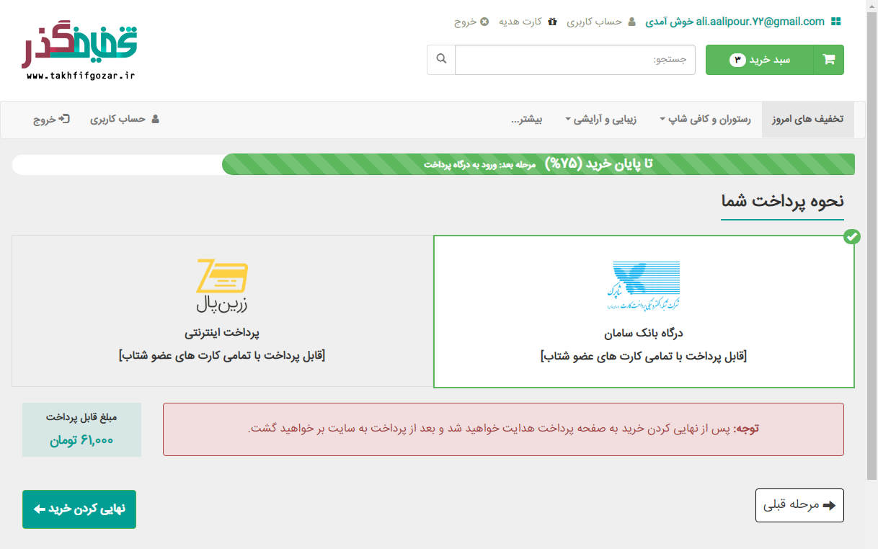Image resolution: width=878 pixels, height=549 pixels.
Task: Click the grid icon beside email address
Action: tap(835, 22)
